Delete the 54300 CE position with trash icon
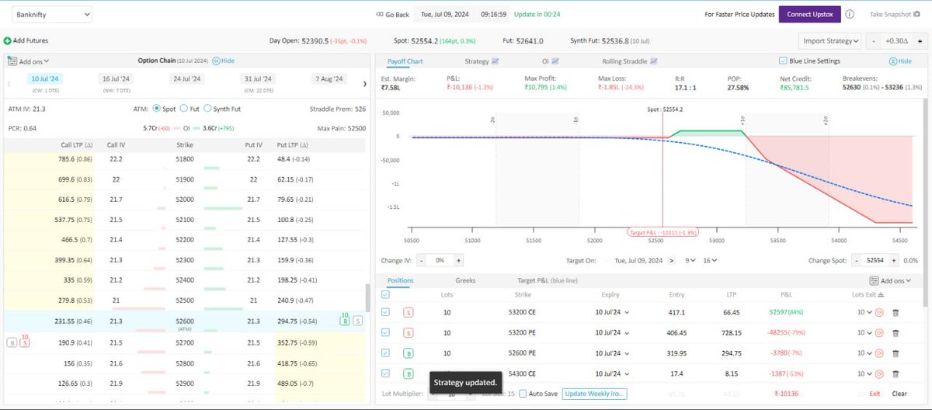The image size is (932, 410). (x=895, y=374)
